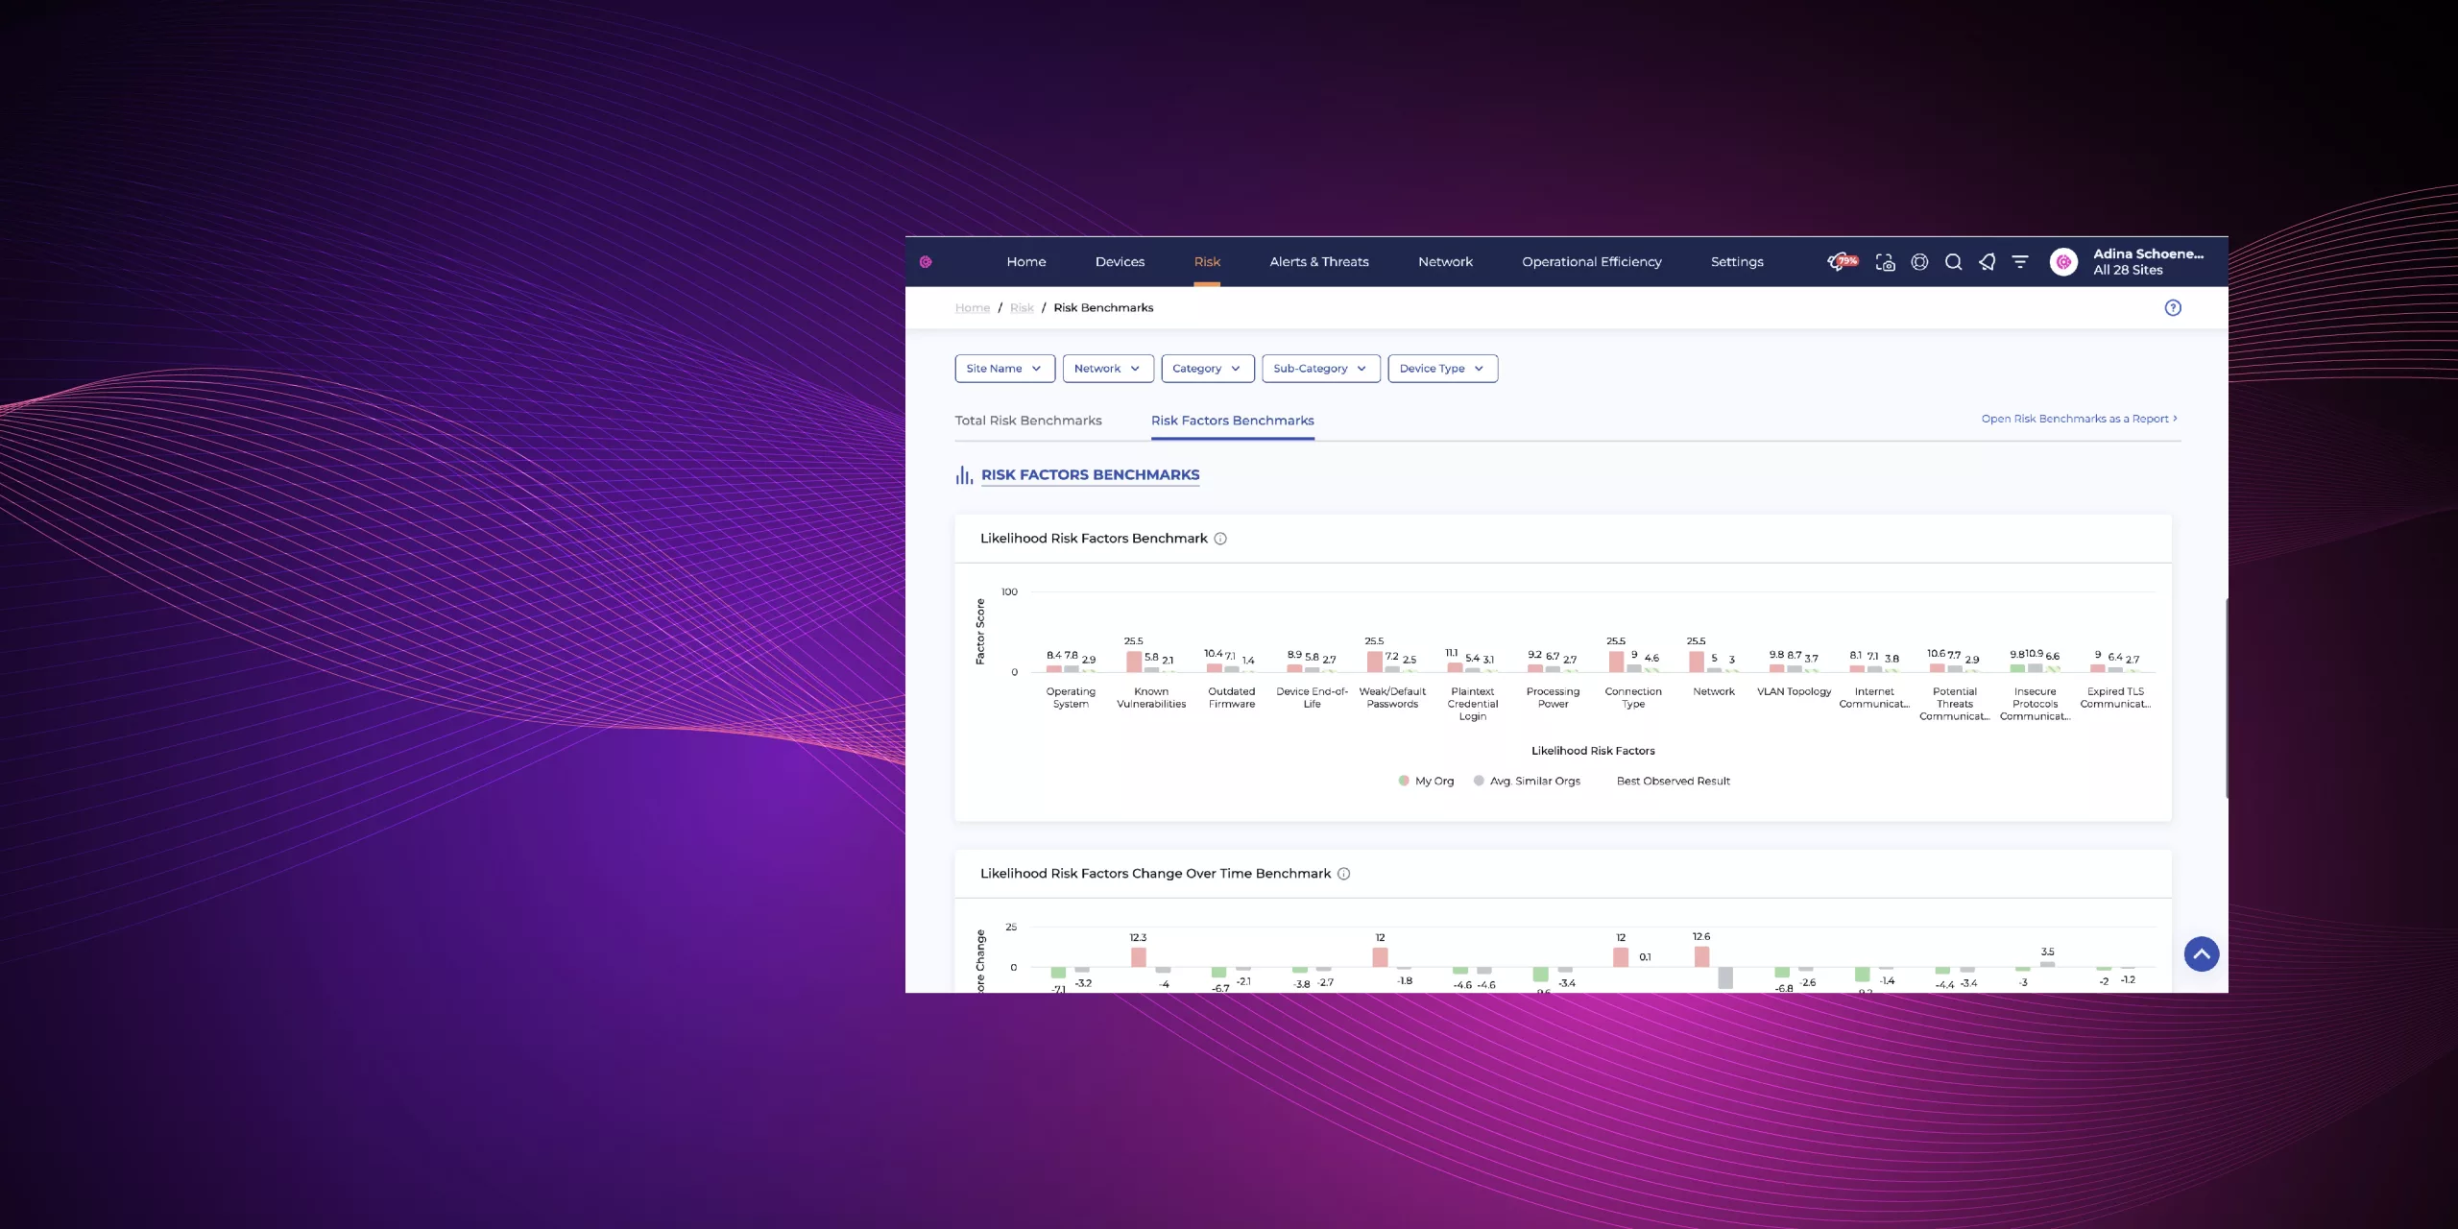The width and height of the screenshot is (2458, 1229).
Task: Open the support lifebuoy icon
Action: click(1919, 262)
